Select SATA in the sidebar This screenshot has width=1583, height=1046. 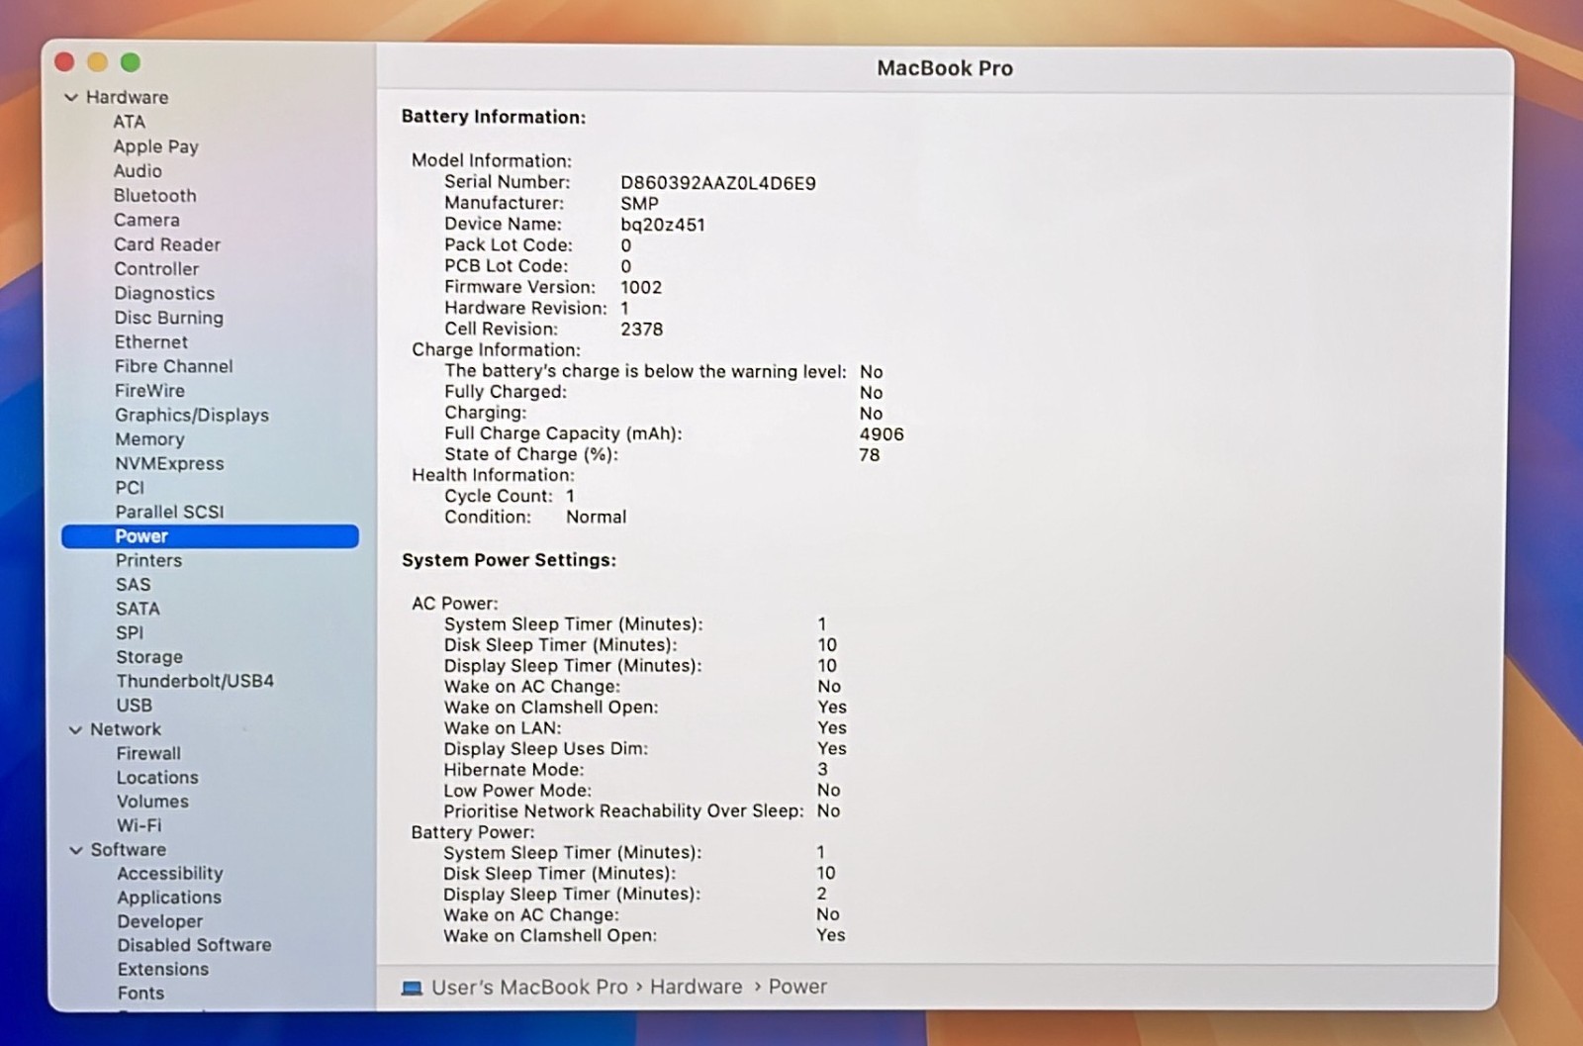(x=138, y=609)
